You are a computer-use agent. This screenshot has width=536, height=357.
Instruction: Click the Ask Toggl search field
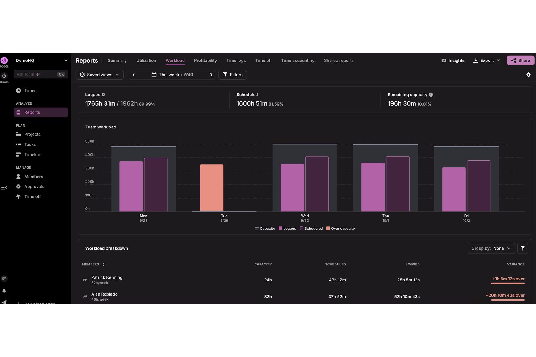(41, 74)
